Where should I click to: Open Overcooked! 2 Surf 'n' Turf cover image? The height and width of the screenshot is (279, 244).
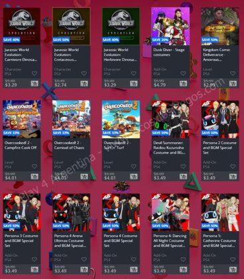point(121,120)
